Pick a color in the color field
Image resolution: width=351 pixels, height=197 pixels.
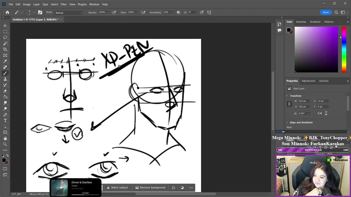point(316,50)
